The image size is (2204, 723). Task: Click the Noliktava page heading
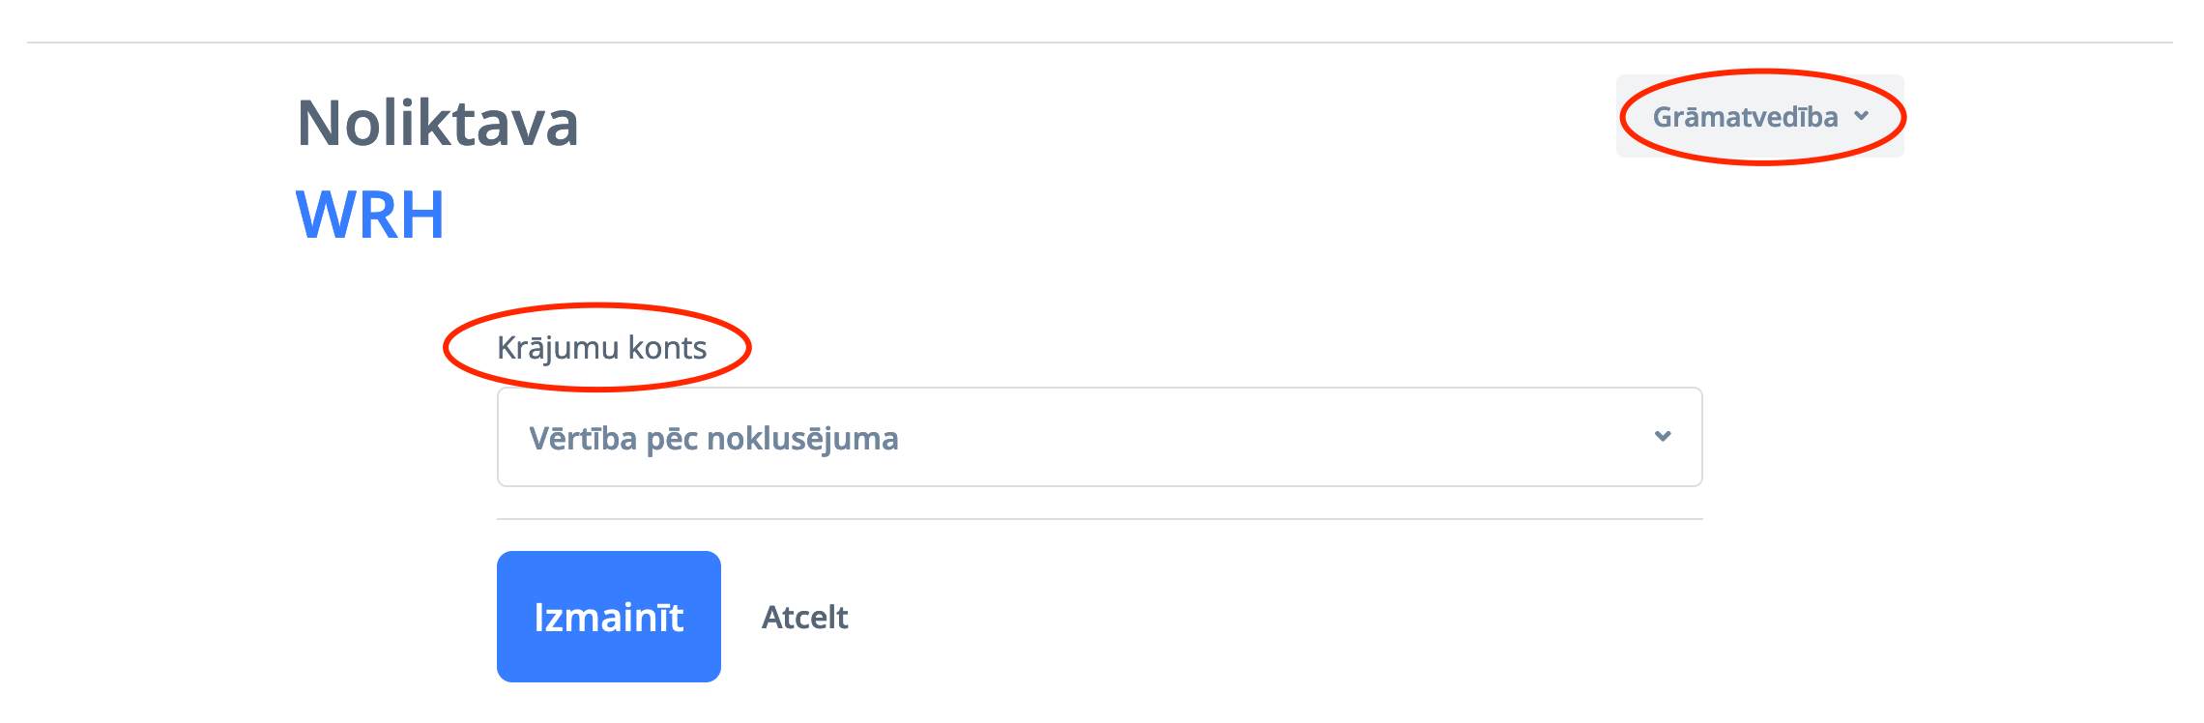[x=437, y=124]
